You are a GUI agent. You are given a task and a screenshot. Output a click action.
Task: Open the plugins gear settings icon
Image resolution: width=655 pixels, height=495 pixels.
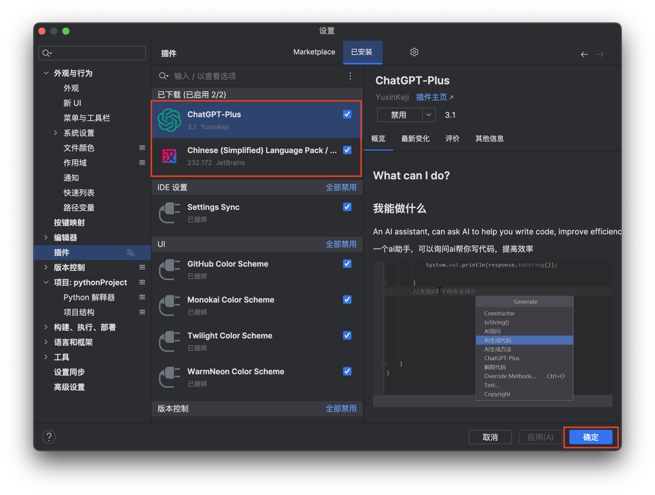click(414, 52)
